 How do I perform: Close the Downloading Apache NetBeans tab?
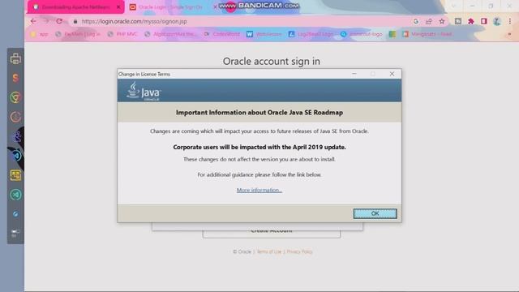point(118,7)
